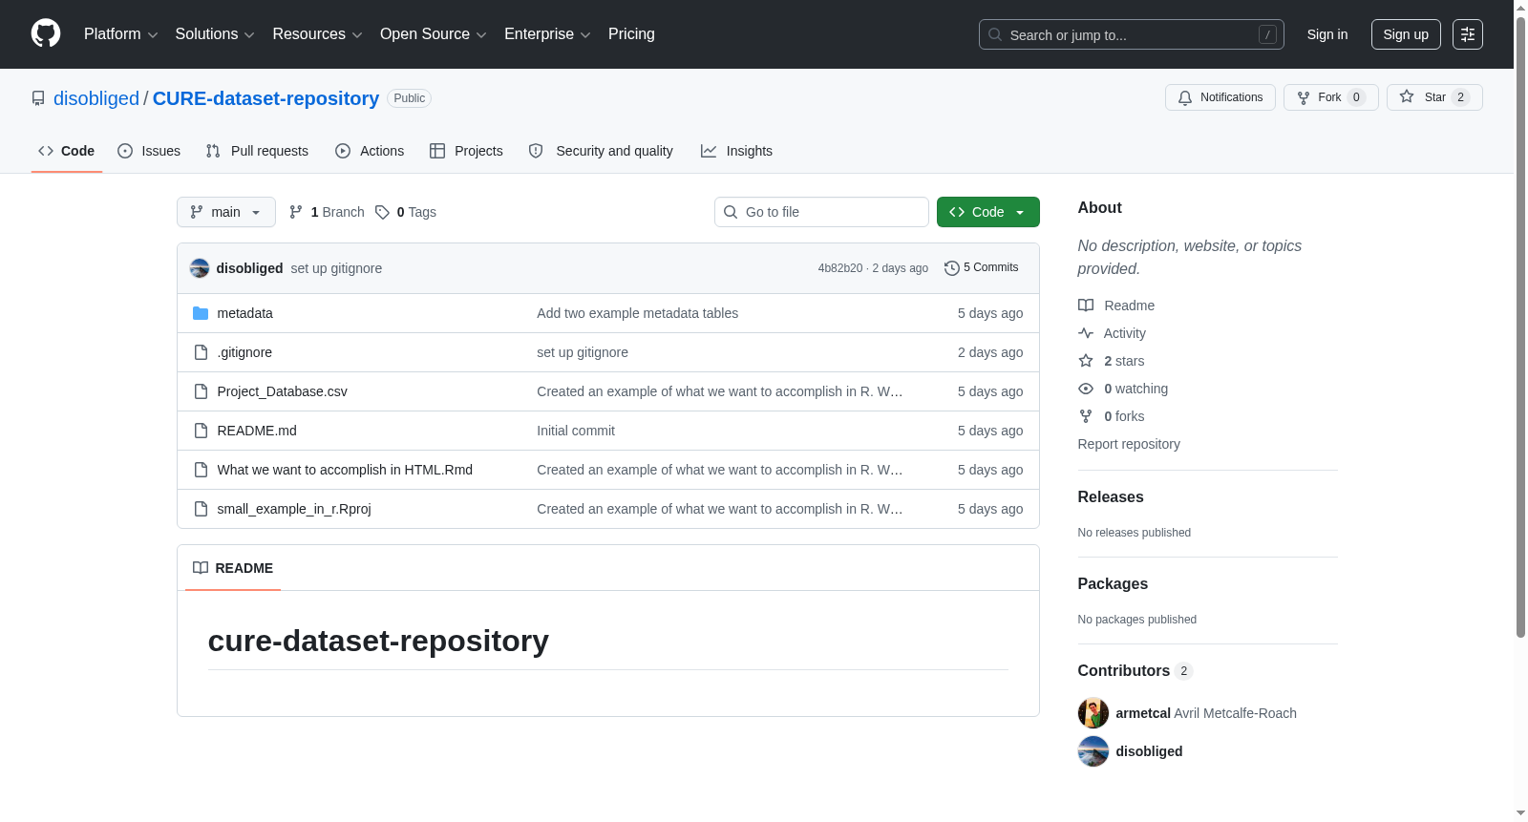Image resolution: width=1528 pixels, height=822 pixels.
Task: Click the book icon beside Readme link
Action: [1086, 306]
